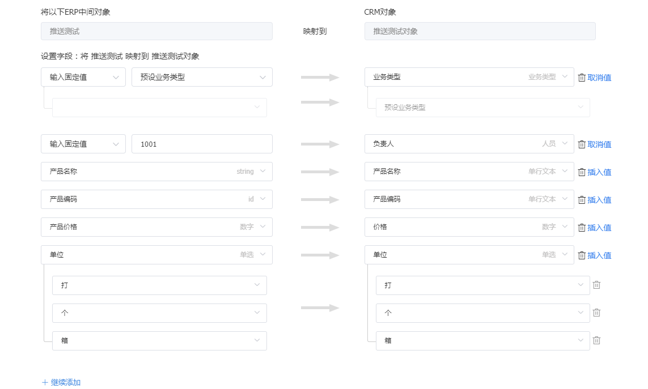The width and height of the screenshot is (648, 389).
Task: Click the CRM object field 推送测试对象
Action: [480, 31]
